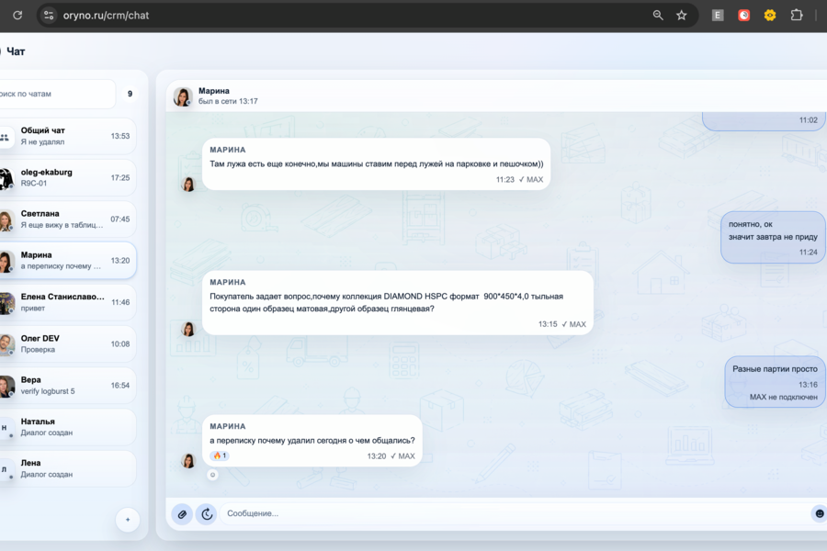Click Марина's avatar beside the 13:15 message
The image size is (827, 551).
pyautogui.click(x=188, y=329)
